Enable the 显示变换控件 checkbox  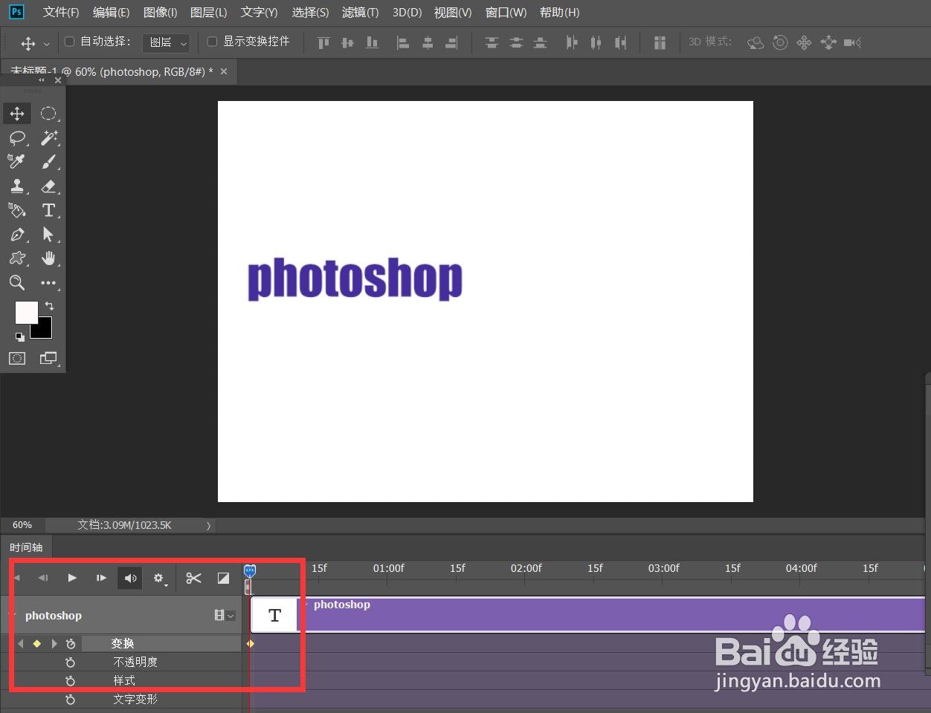pos(212,42)
